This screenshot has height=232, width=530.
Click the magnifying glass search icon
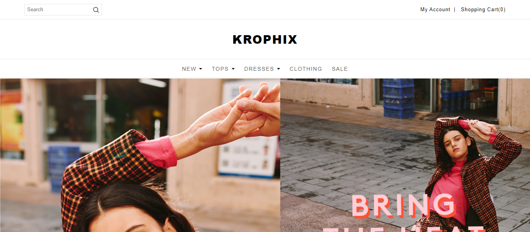[x=96, y=10]
